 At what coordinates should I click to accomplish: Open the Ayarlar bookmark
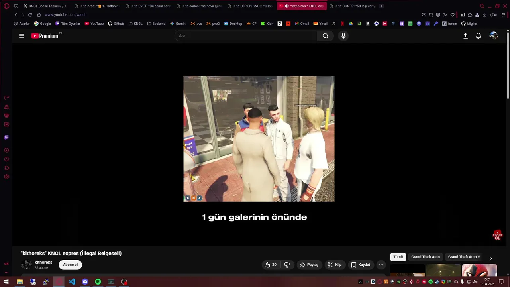click(x=22, y=24)
